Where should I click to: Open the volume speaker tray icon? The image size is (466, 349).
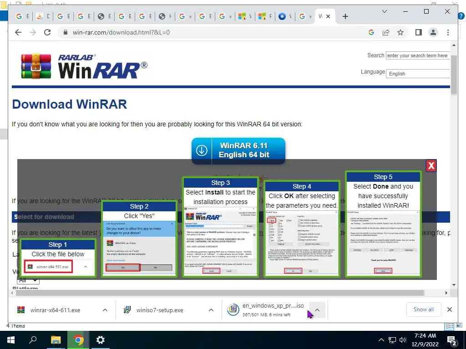pos(403,340)
